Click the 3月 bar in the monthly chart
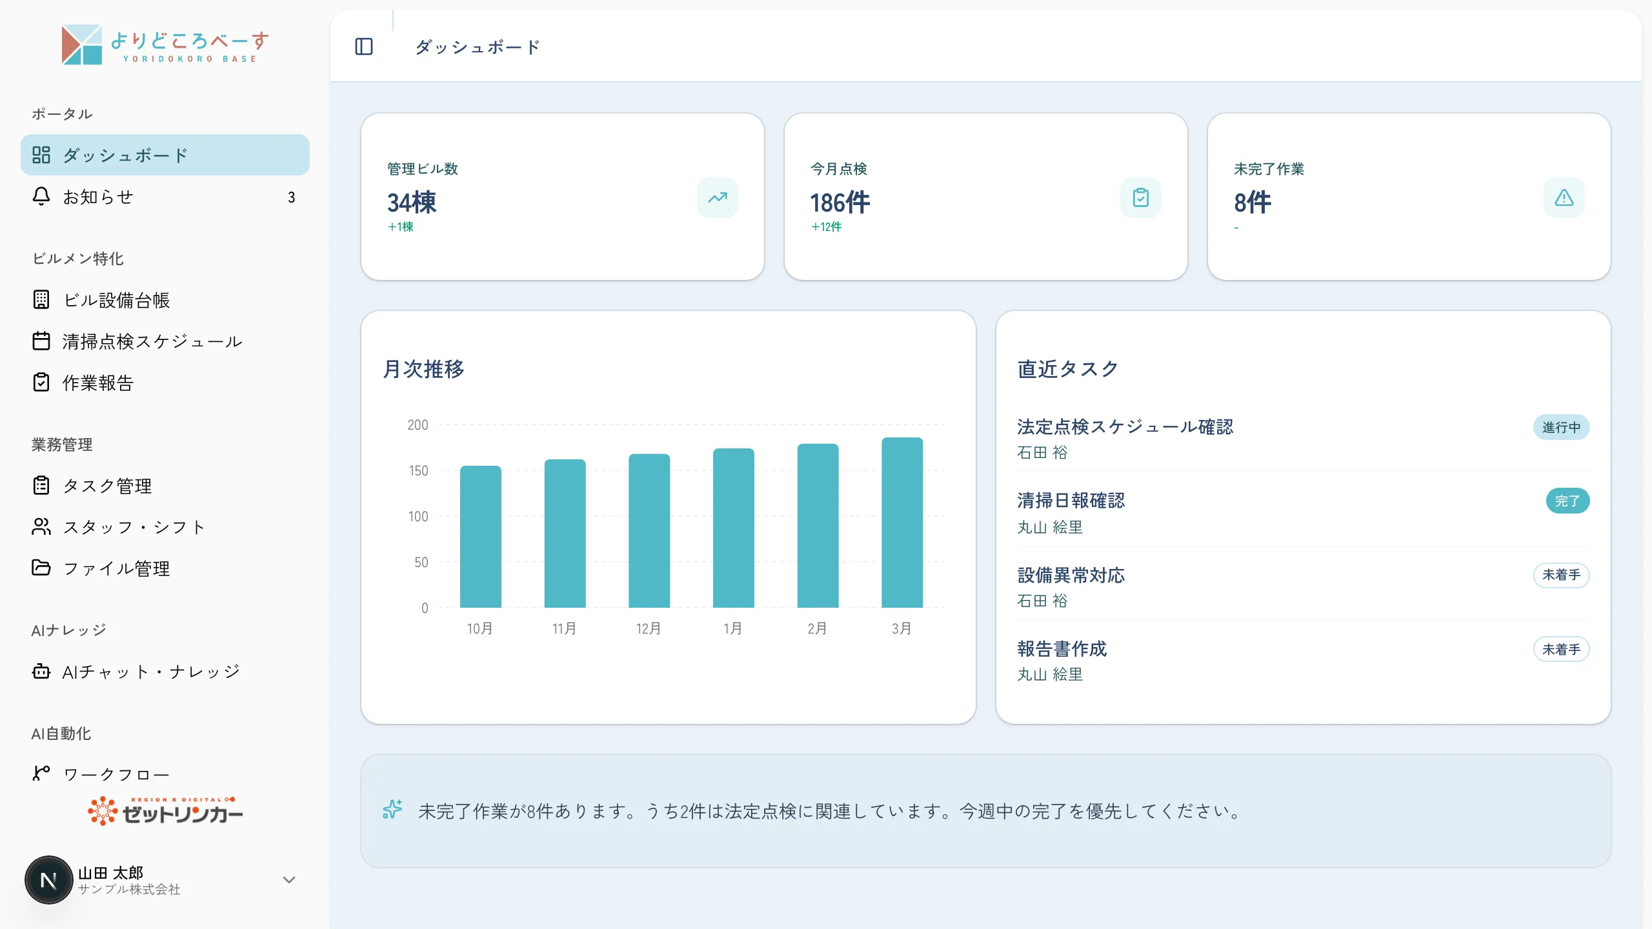Screen dimensions: 1652x929 coord(902,523)
